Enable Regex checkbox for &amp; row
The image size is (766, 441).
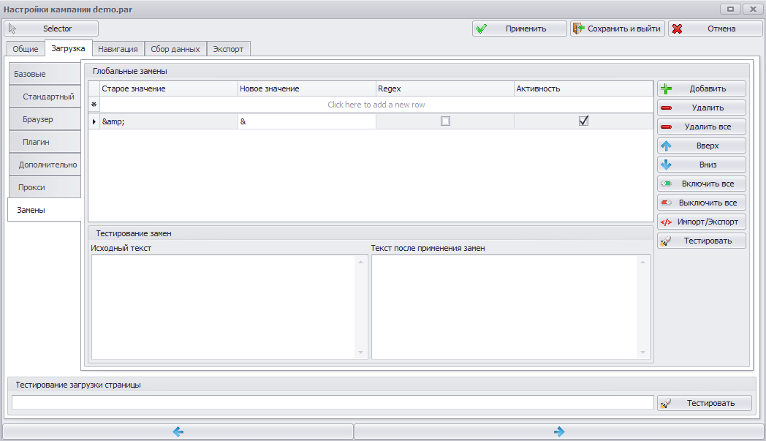(x=445, y=121)
